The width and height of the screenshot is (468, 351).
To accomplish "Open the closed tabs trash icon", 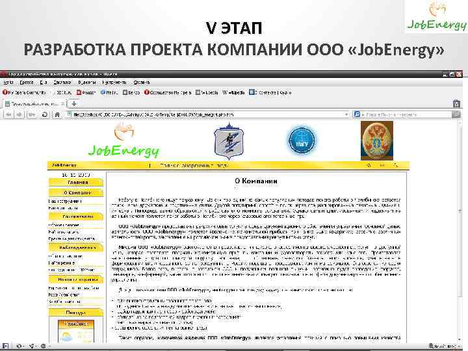I will [456, 103].
